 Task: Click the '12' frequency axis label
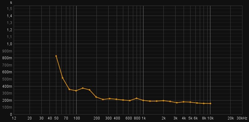[x=14, y=118]
